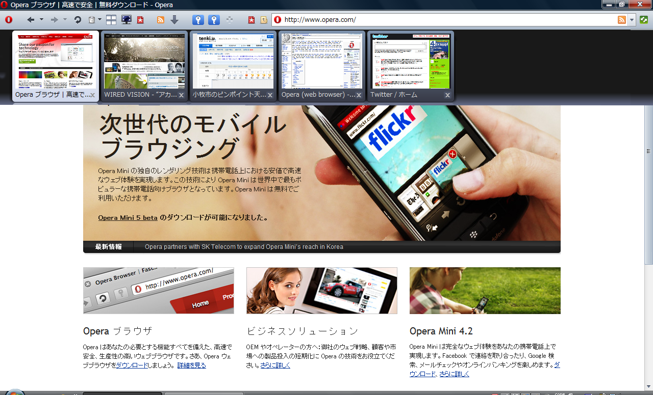Click the Opera ブラウザ heading
Viewport: 653px width, 395px height.
[117, 331]
